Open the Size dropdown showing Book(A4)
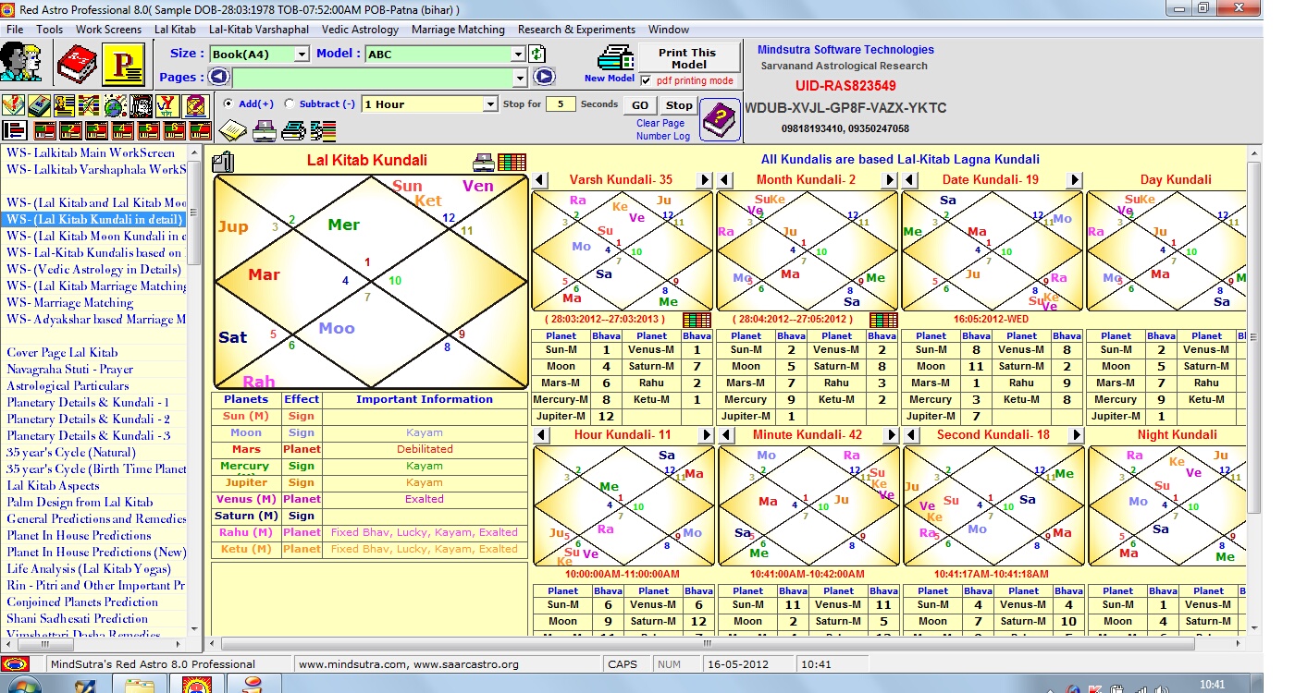 301,55
